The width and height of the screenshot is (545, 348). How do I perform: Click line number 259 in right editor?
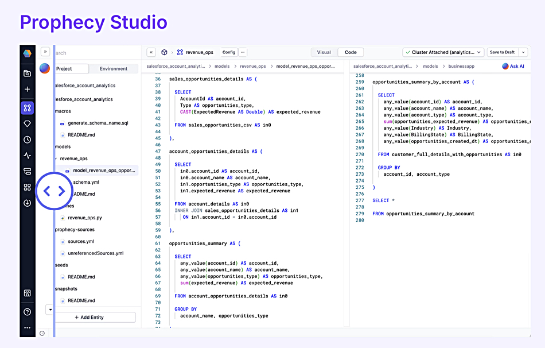[x=360, y=82]
